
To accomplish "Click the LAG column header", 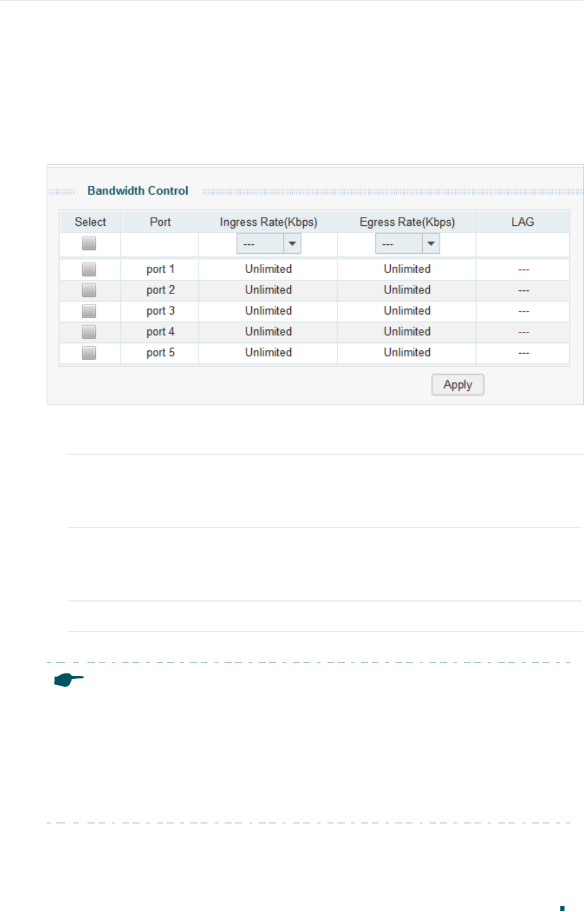I will click(523, 222).
